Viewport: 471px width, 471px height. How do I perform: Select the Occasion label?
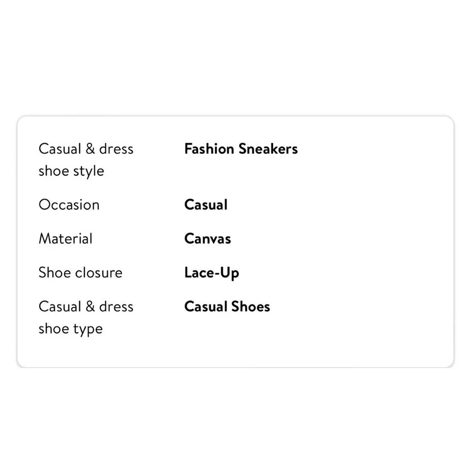tap(69, 205)
